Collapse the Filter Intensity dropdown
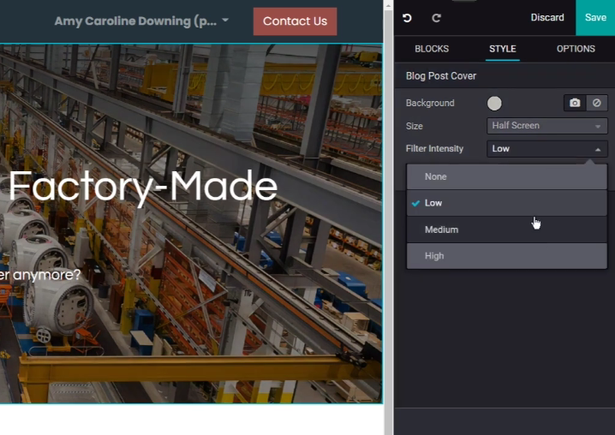This screenshot has width=615, height=435. pyautogui.click(x=547, y=149)
